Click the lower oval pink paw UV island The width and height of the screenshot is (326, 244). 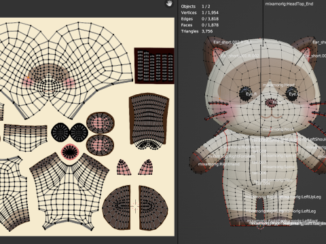(101, 145)
